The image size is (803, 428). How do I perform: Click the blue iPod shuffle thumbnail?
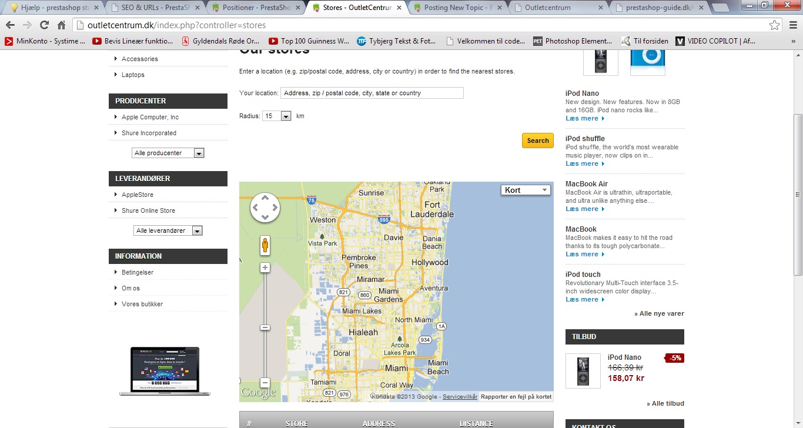pyautogui.click(x=648, y=62)
